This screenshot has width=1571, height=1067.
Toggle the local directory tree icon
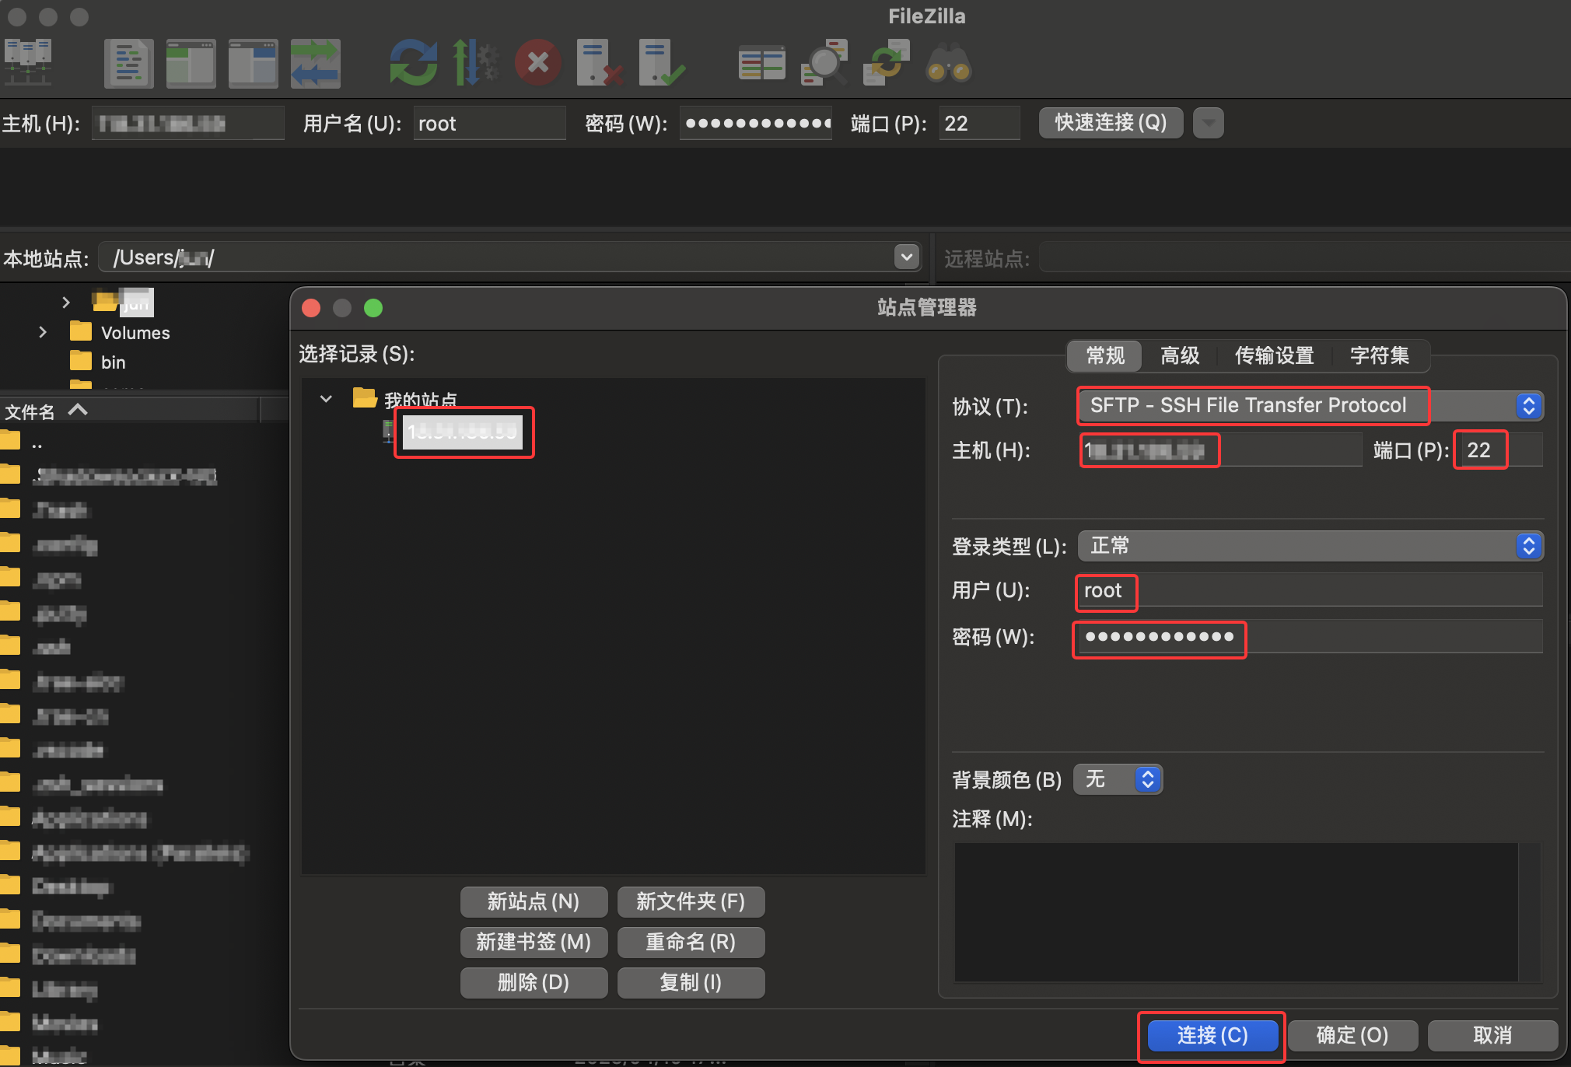coord(191,63)
